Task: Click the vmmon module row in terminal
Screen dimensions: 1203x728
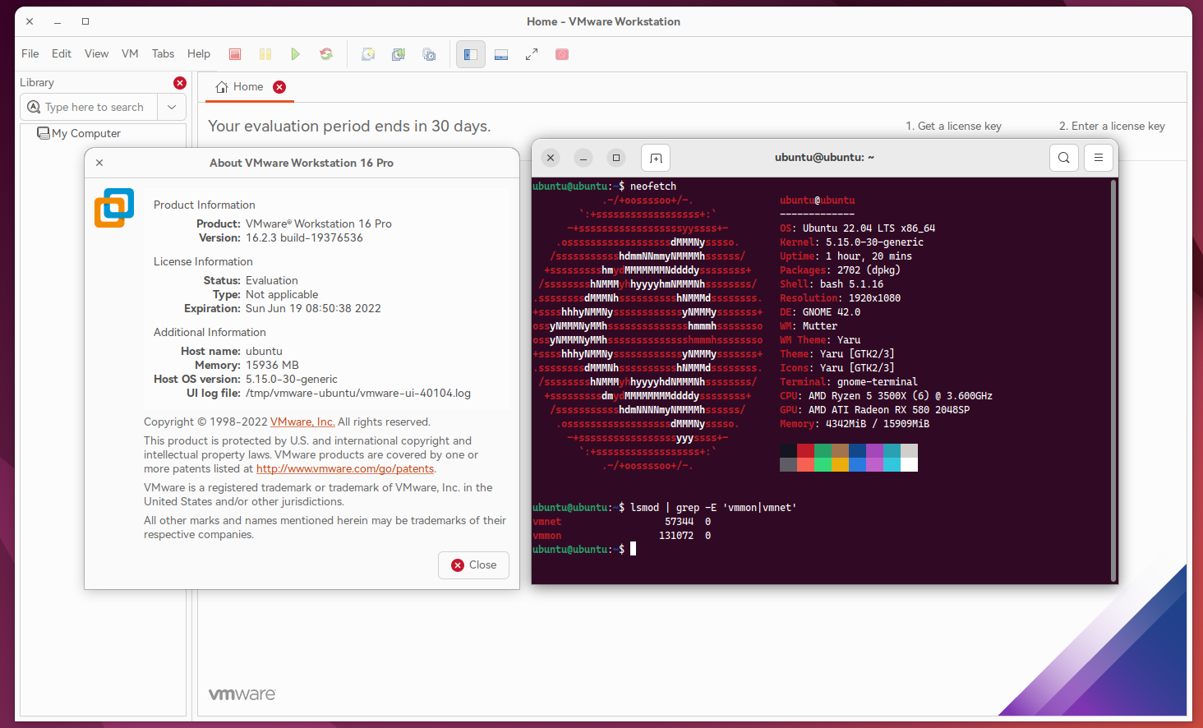Action: pyautogui.click(x=622, y=536)
